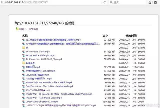Open This Is War - 30 Seconds to Mars video

point(59,94)
